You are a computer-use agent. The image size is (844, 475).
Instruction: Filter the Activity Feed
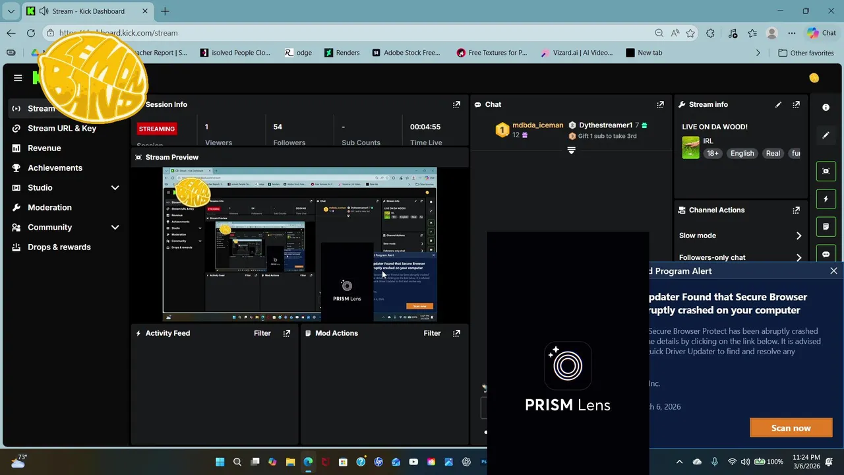click(262, 333)
